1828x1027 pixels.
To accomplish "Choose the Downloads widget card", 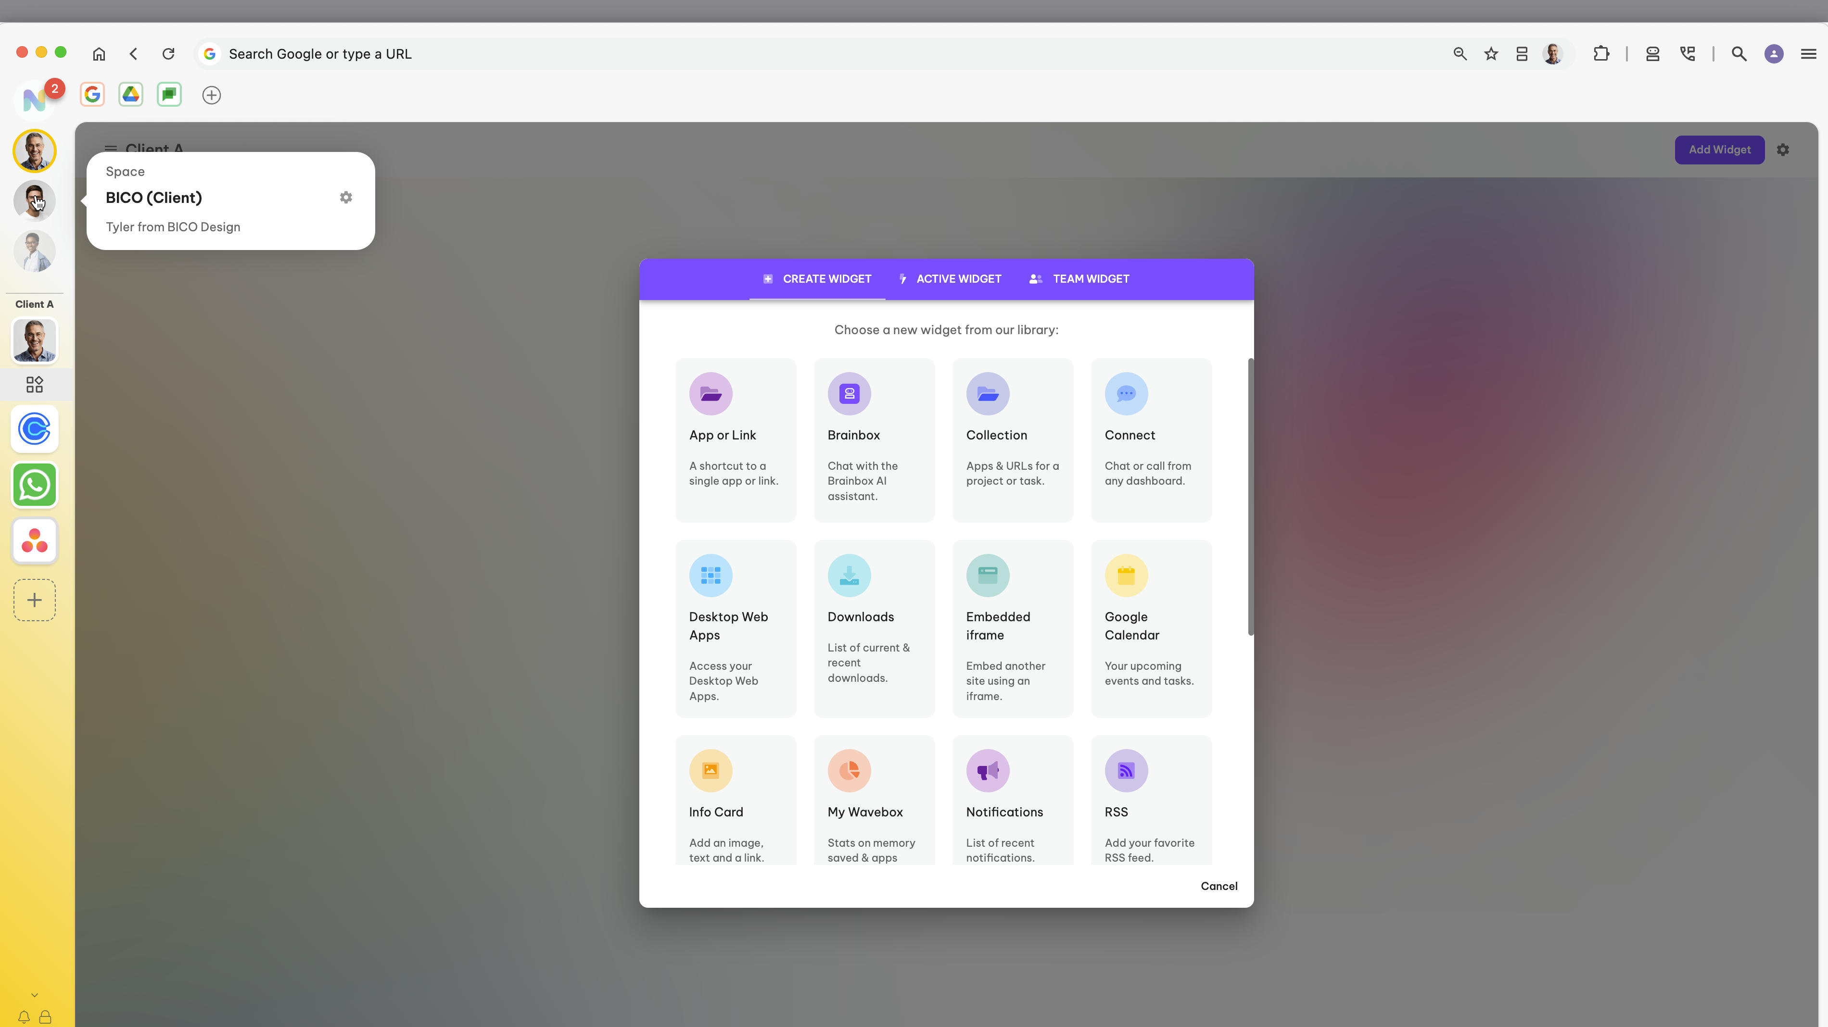I will click(x=874, y=628).
